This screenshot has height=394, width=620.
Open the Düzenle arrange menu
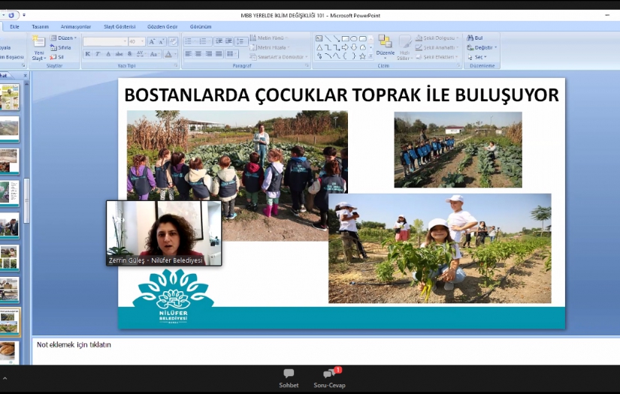click(x=385, y=48)
